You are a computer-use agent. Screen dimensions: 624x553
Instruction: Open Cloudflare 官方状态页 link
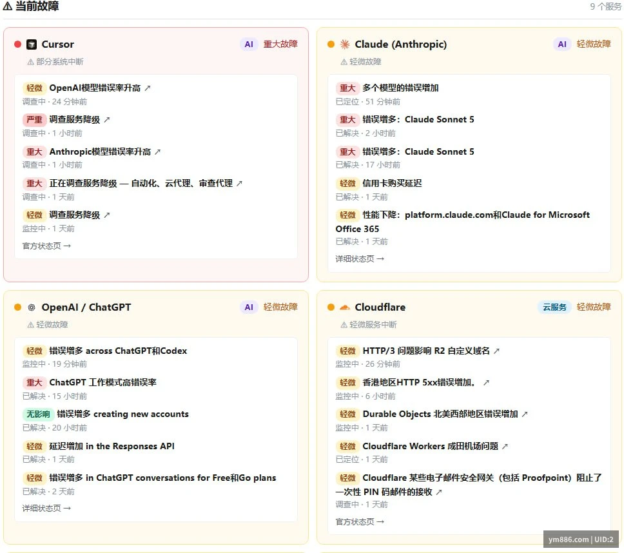360,521
